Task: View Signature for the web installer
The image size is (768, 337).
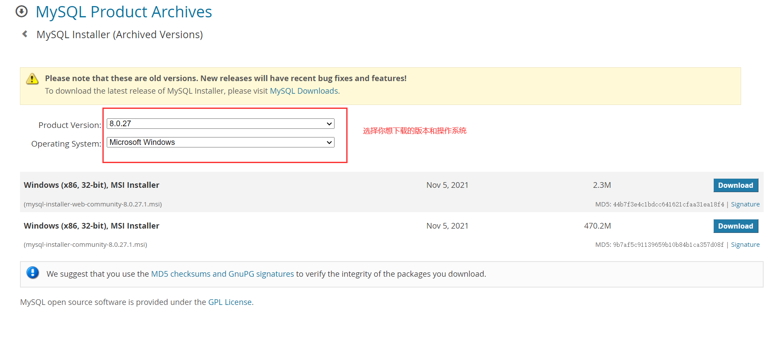Action: [745, 204]
